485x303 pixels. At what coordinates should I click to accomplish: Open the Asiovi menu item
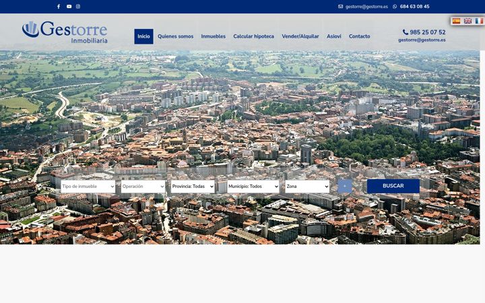pyautogui.click(x=334, y=36)
